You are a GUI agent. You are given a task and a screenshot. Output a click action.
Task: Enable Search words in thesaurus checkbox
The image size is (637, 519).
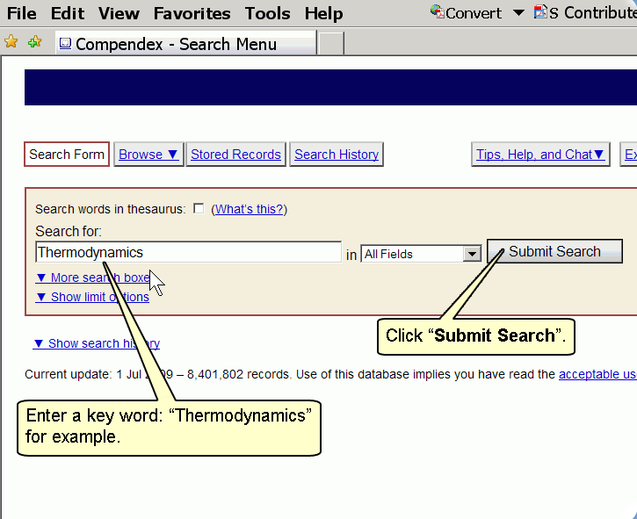199,208
